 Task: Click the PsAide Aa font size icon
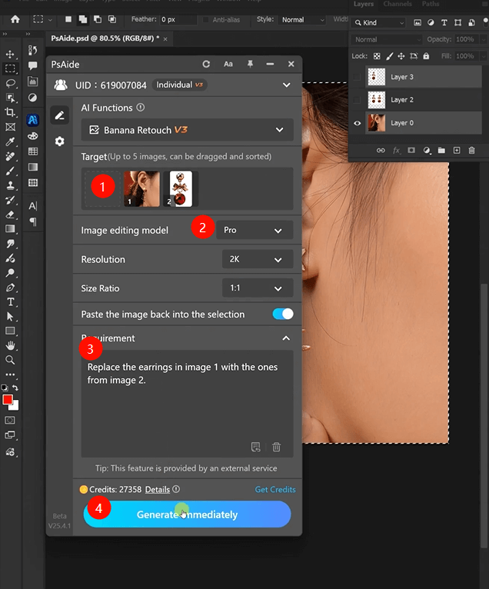pos(228,65)
